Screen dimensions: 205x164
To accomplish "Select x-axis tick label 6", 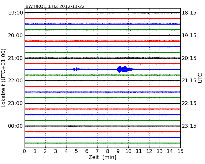I will 87,151.
